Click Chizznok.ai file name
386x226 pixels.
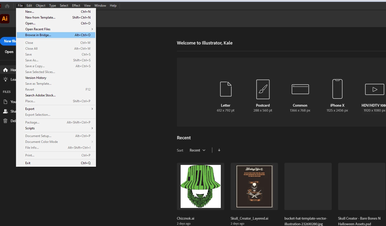coord(185,218)
